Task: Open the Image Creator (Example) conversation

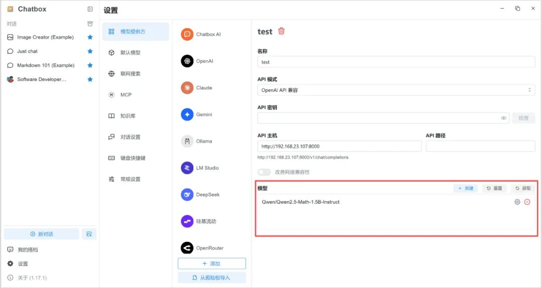Action: 50,37
